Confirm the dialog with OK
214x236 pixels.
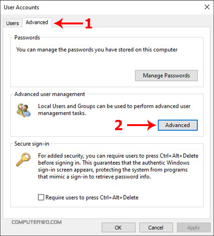tap(118, 228)
